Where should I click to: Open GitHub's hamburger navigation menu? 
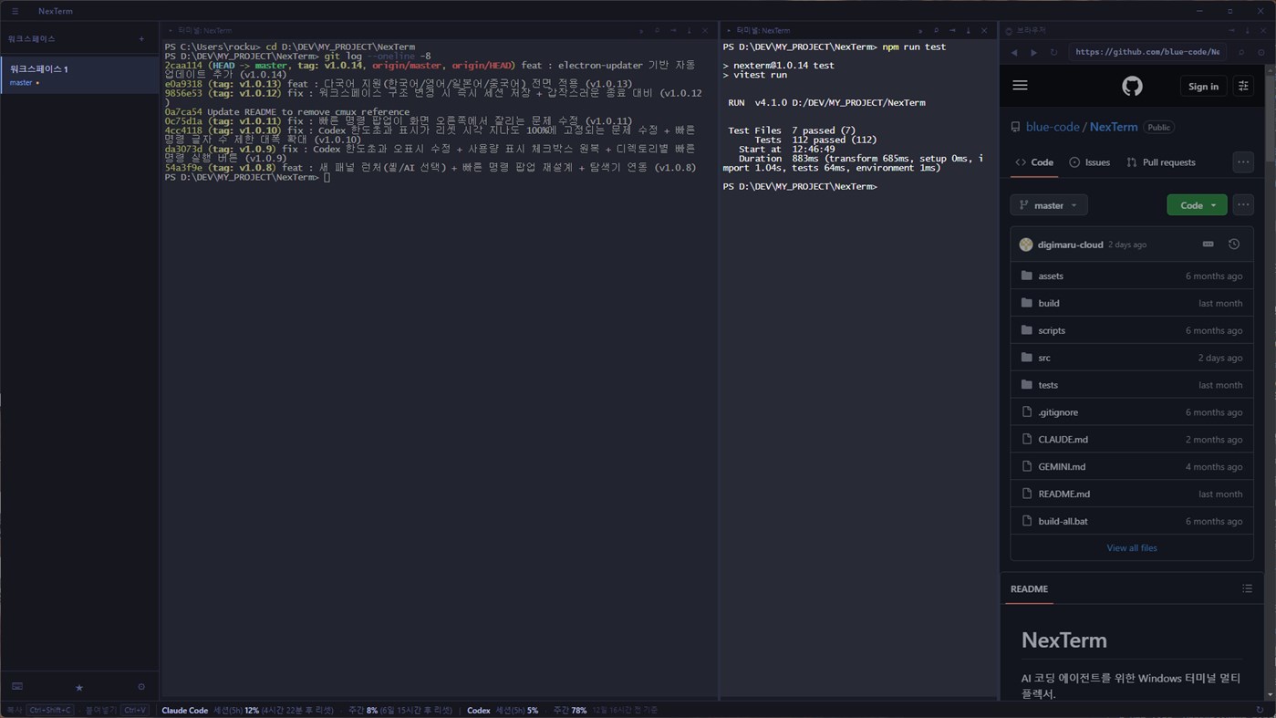pos(1020,86)
